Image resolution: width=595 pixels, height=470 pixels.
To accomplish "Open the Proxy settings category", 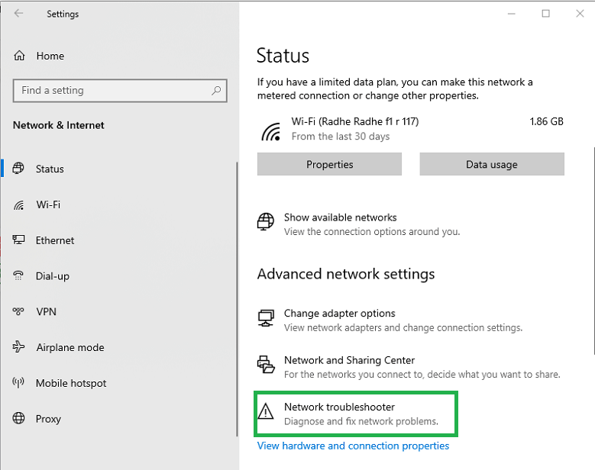I will click(48, 419).
